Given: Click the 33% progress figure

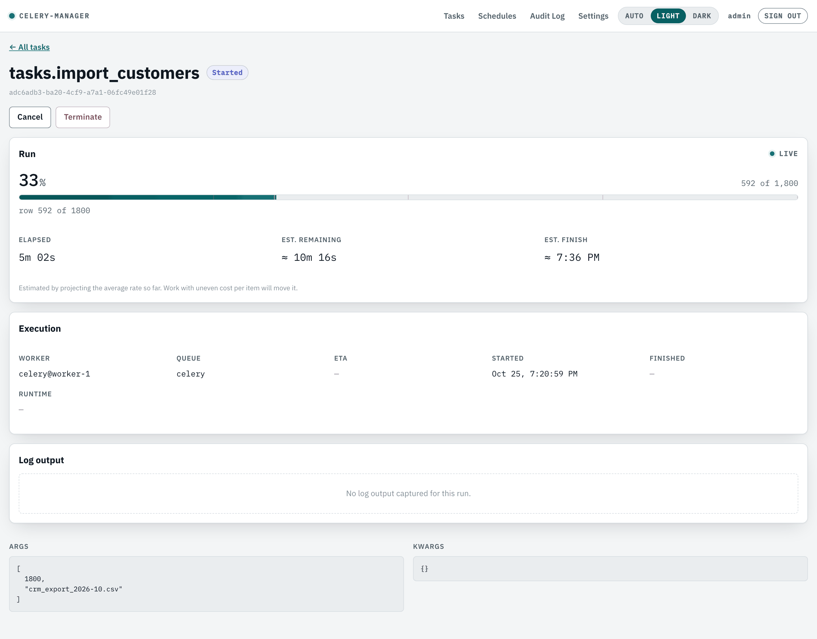Looking at the screenshot, I should (32, 180).
